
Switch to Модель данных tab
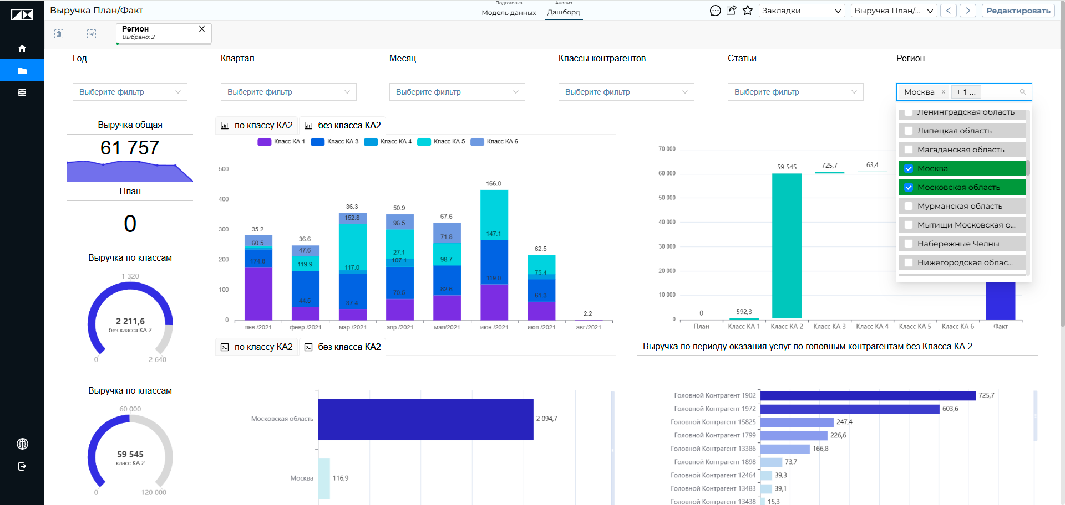point(509,12)
